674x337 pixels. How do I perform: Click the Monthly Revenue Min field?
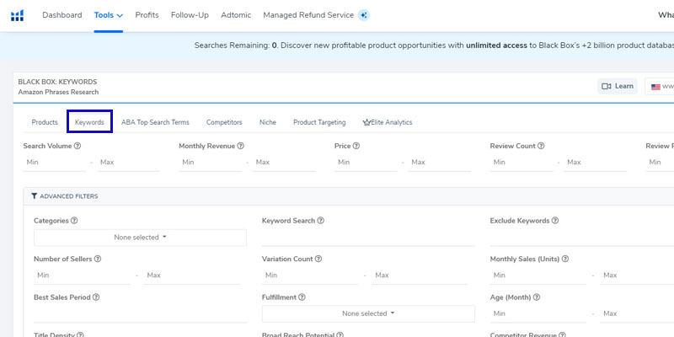point(211,163)
